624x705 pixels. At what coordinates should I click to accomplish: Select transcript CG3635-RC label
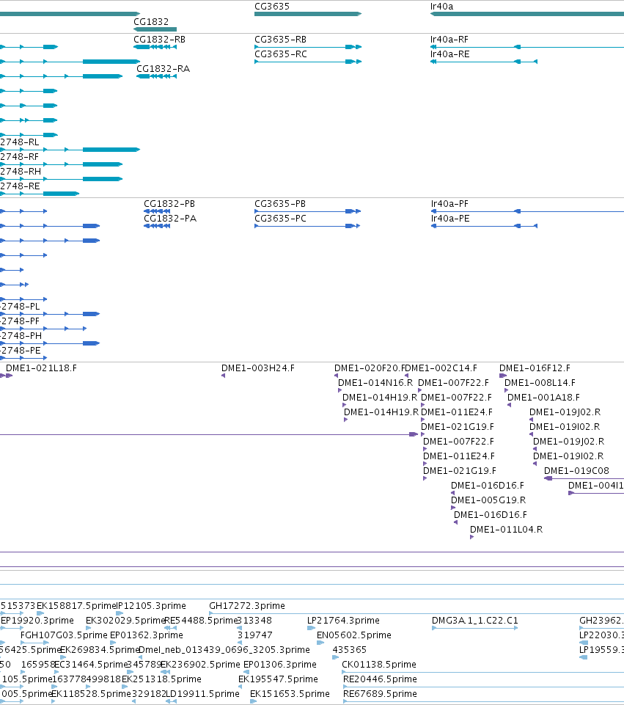[x=281, y=54]
